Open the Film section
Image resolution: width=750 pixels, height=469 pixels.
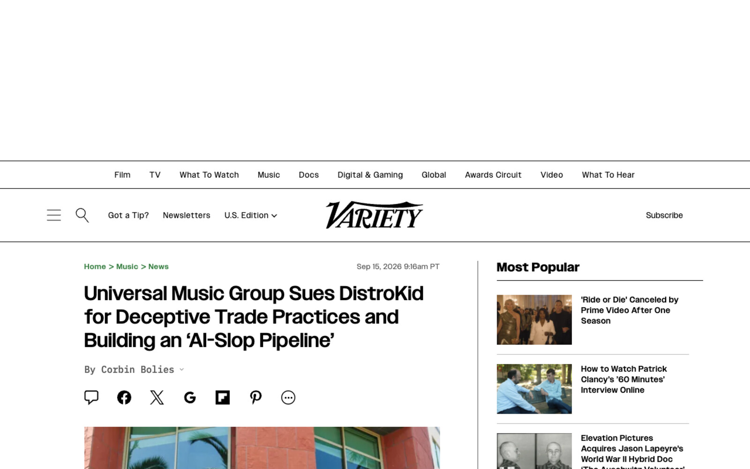(122, 175)
